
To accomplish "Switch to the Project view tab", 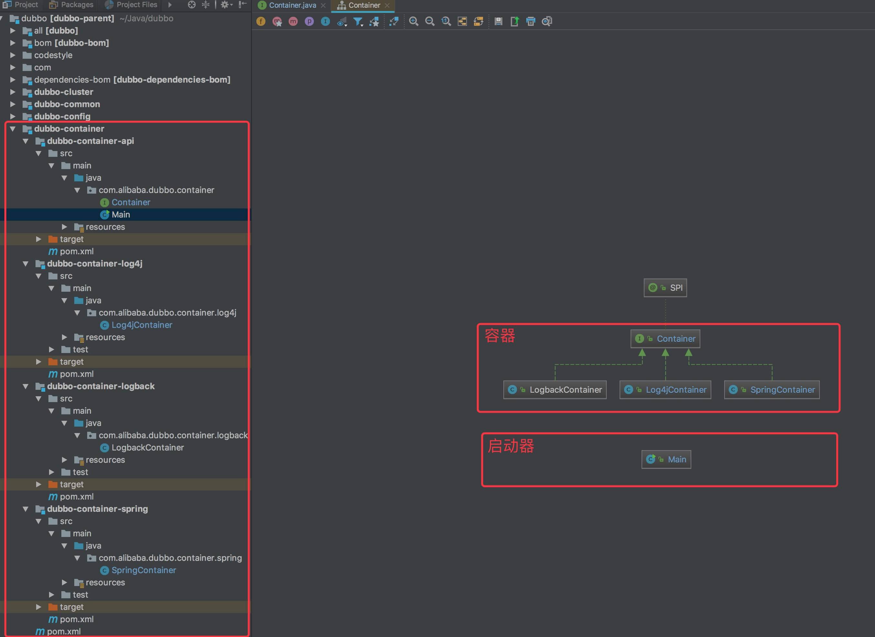I will point(21,5).
